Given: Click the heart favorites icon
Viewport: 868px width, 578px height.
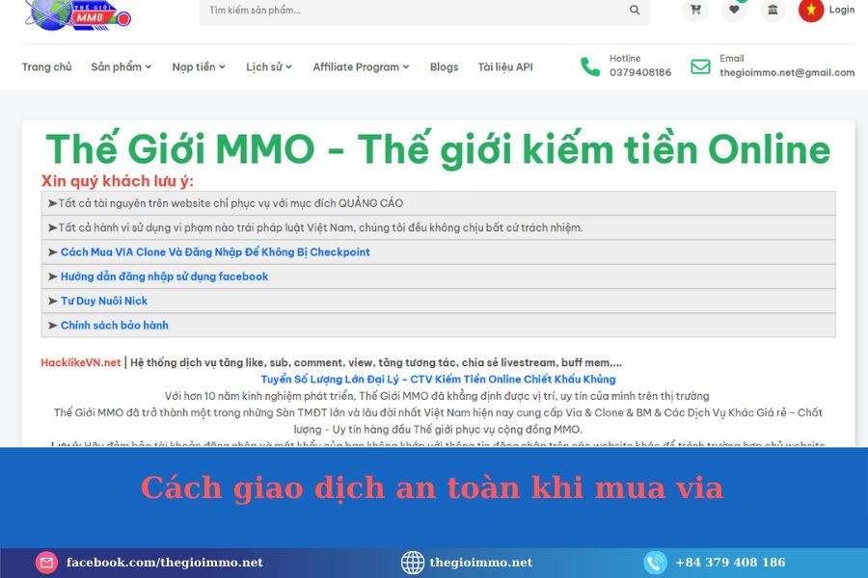Looking at the screenshot, I should 734,10.
